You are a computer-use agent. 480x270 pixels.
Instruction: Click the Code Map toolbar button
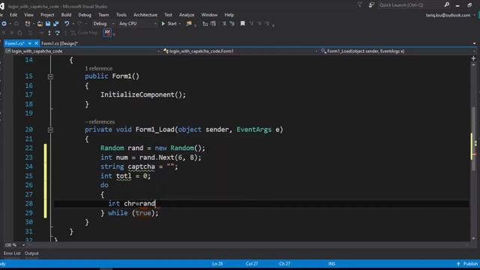coord(84,33)
